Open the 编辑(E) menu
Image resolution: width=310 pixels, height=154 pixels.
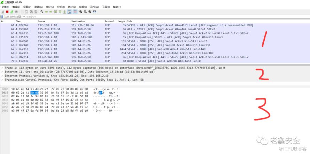16,7
